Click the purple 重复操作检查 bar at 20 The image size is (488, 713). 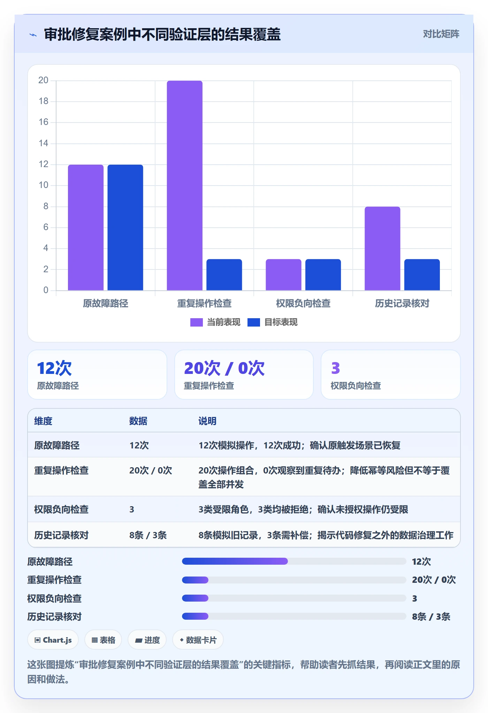[184, 186]
